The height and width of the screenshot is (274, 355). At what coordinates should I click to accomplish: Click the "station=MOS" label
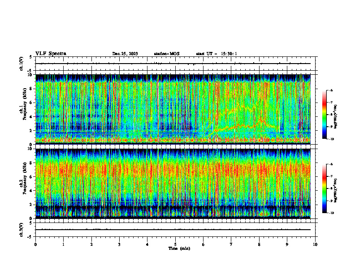pos(167,54)
